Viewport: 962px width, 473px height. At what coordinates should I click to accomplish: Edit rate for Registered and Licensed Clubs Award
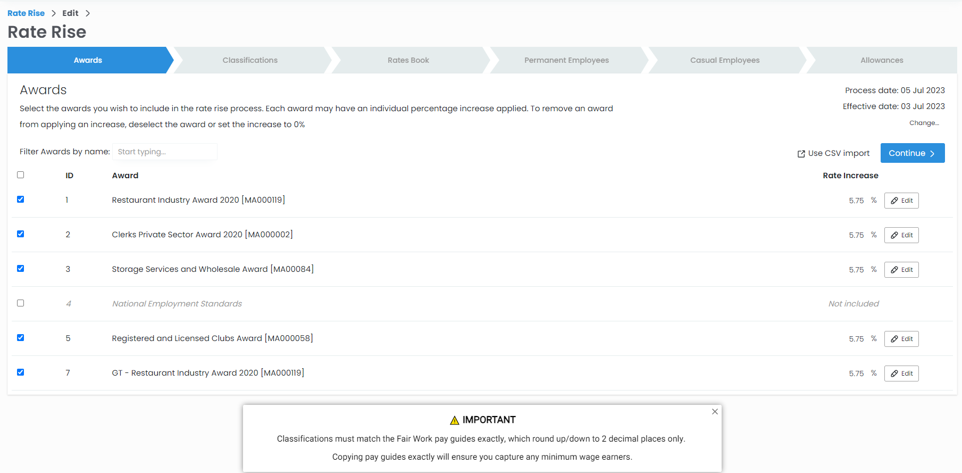click(901, 339)
